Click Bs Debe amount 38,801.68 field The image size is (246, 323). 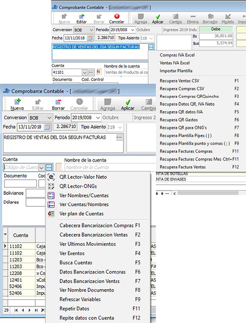point(216,36)
